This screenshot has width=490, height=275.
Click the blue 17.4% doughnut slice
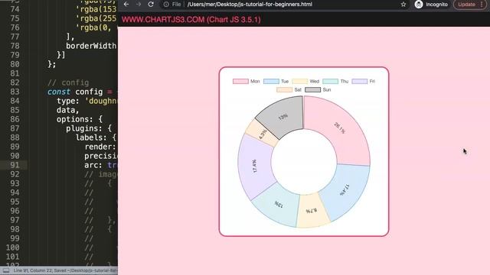coord(345,191)
